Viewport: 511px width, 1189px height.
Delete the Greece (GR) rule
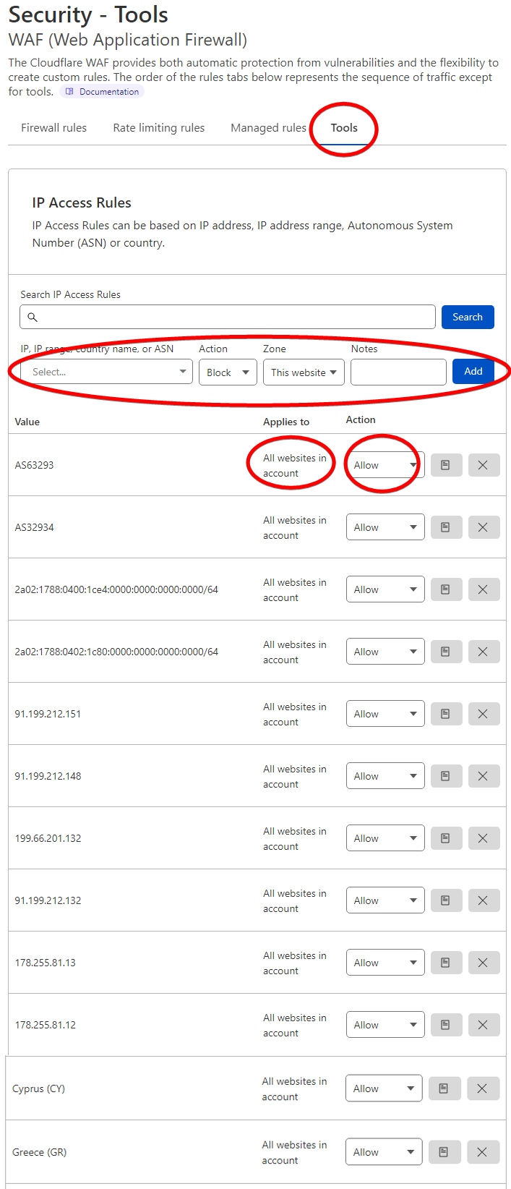[x=483, y=1152]
